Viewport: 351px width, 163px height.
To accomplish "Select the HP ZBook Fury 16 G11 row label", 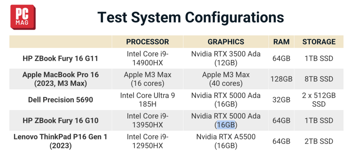I will point(60,58).
